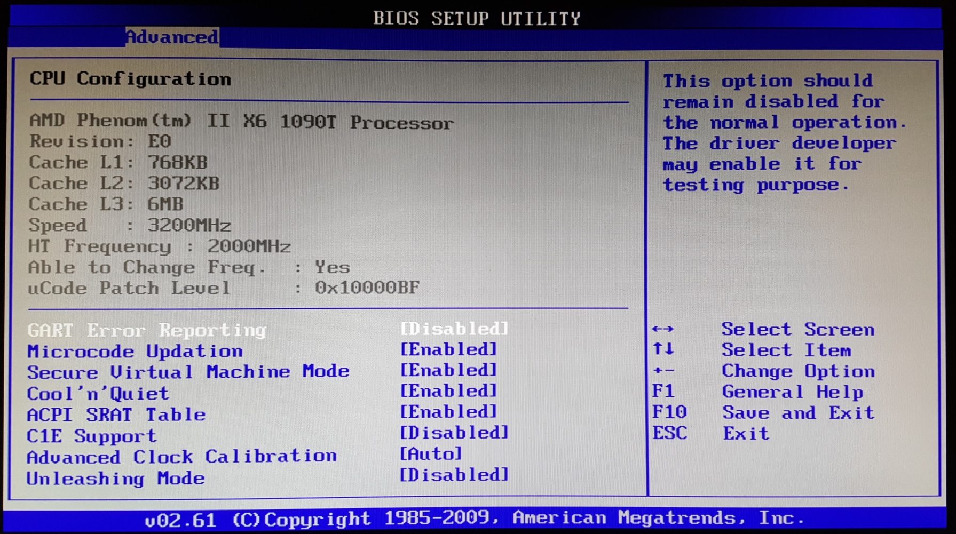Select Microcode Updation option
The height and width of the screenshot is (534, 956).
point(135,351)
